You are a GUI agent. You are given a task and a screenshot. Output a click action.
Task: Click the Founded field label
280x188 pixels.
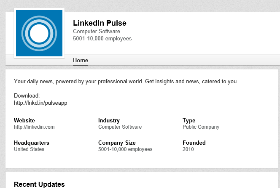(x=194, y=143)
